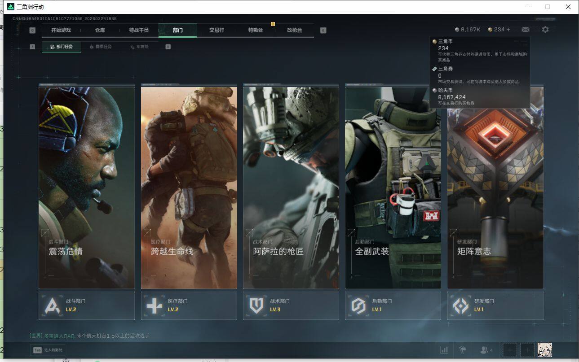The image size is (579, 362).
Task: Switch to the 开始游戏 tab
Action: [x=61, y=30]
